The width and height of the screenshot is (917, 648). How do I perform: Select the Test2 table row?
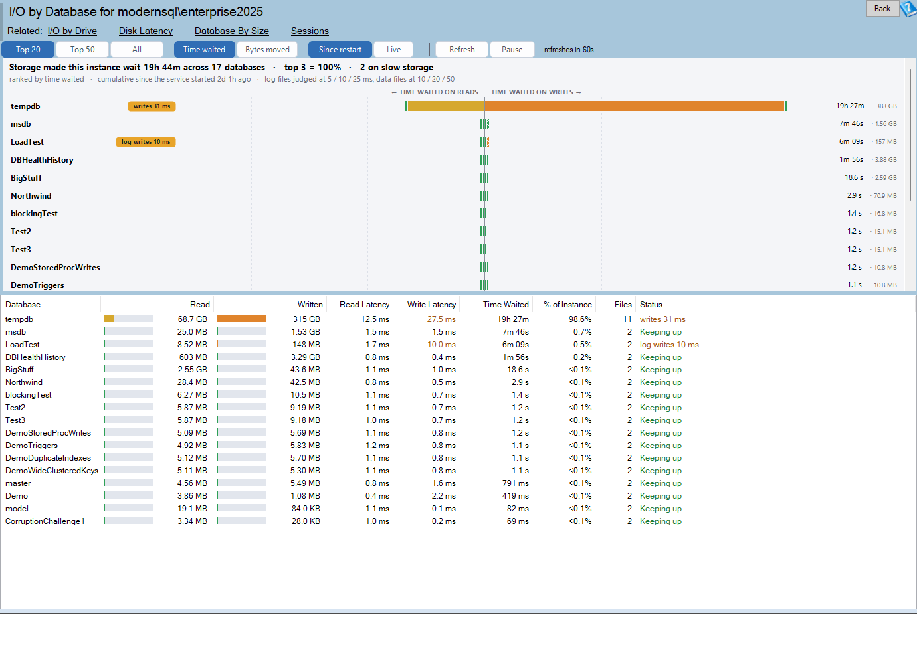(458, 408)
